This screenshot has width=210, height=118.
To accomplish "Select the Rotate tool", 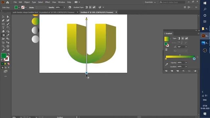I will 8,28.
